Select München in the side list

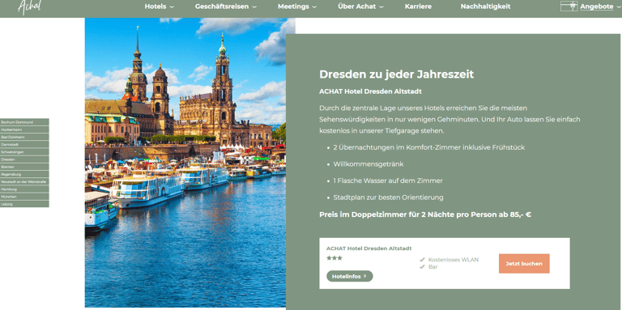24,196
